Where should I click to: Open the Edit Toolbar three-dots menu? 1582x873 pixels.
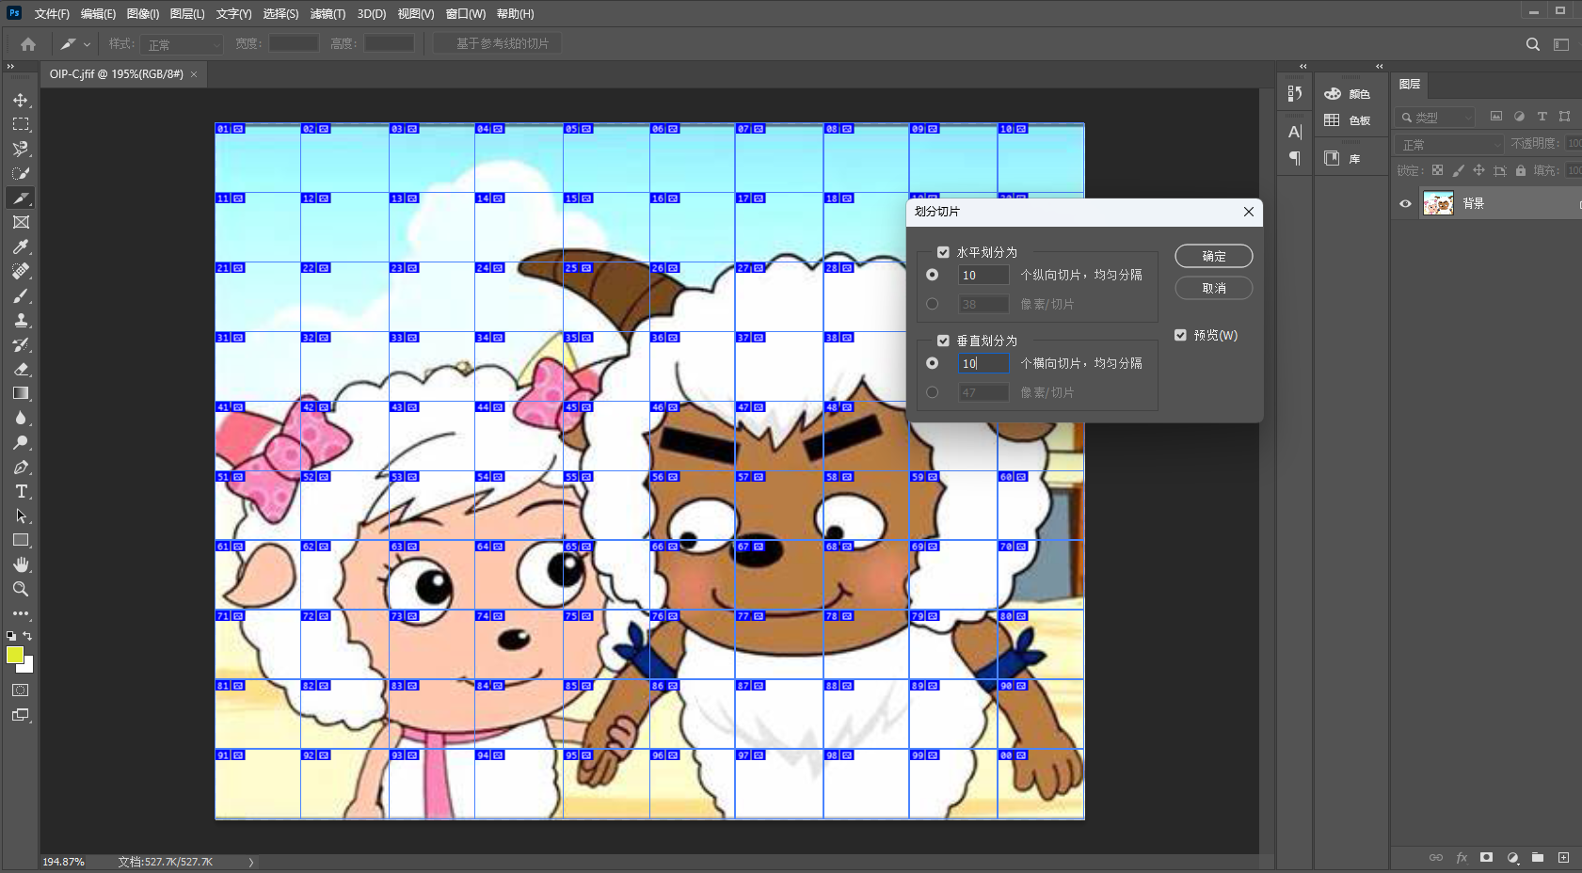(x=21, y=613)
